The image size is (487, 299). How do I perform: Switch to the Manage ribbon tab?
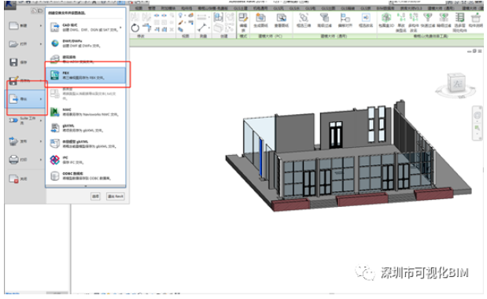(x=152, y=8)
